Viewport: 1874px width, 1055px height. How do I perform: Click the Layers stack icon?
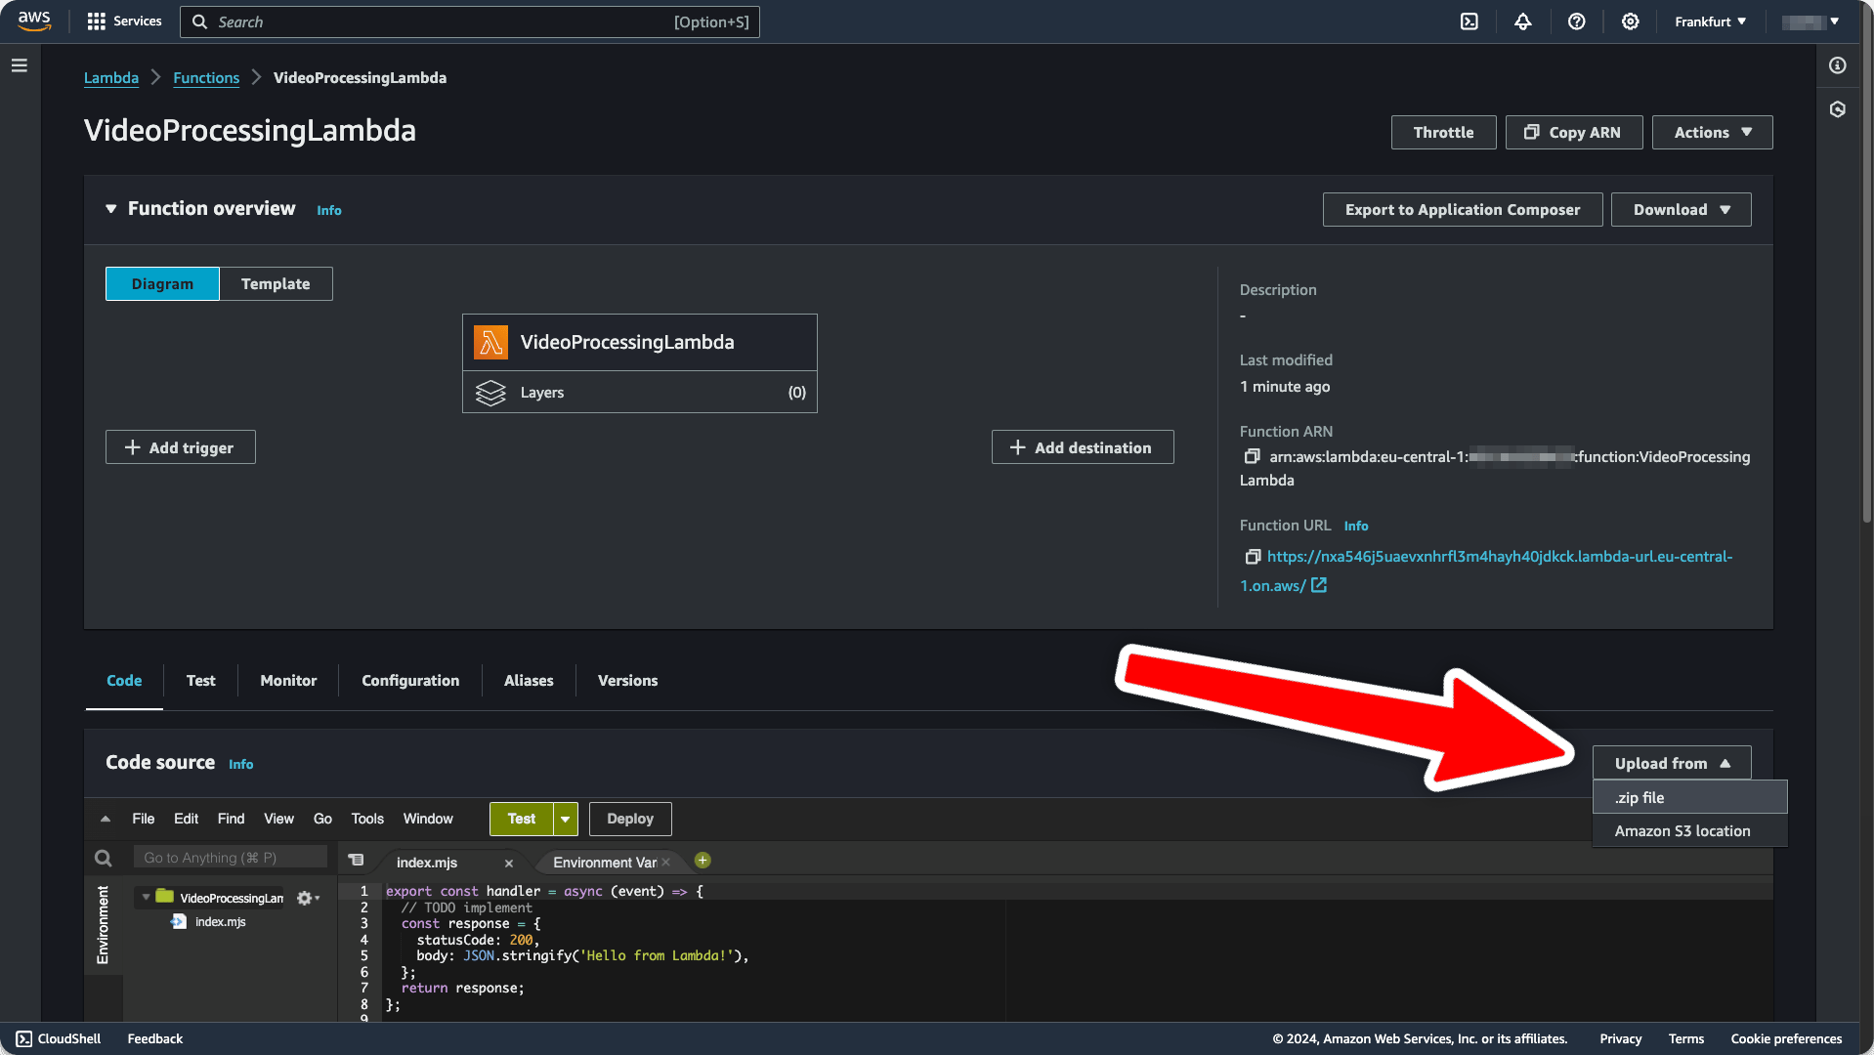point(490,393)
